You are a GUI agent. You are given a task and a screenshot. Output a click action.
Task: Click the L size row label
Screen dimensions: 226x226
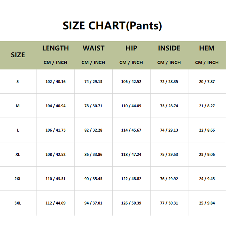[x=18, y=130]
